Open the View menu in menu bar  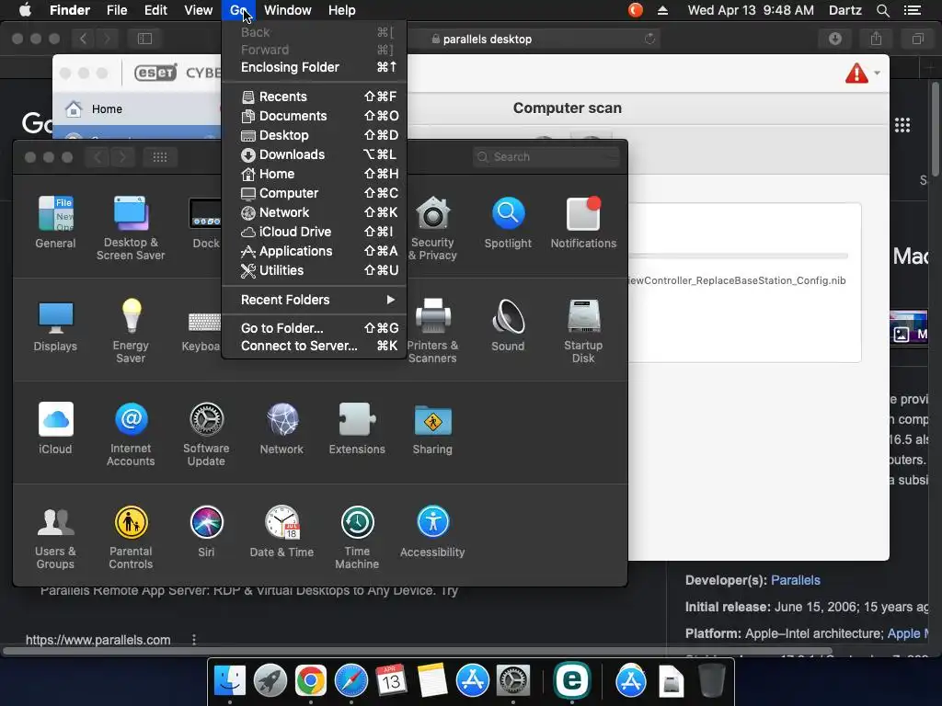199,10
